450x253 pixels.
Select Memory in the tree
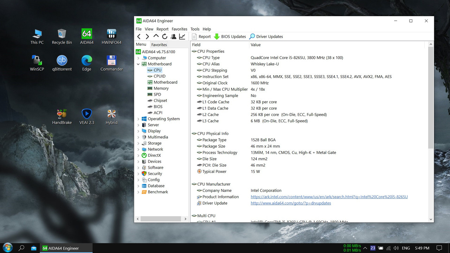[x=161, y=89]
